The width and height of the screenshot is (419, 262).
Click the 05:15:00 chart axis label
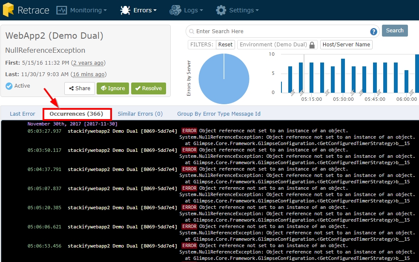point(312,99)
